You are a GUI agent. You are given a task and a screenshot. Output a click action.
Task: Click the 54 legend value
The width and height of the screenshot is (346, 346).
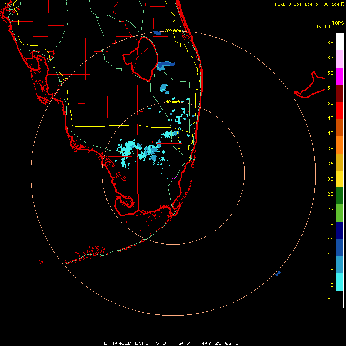click(x=330, y=88)
